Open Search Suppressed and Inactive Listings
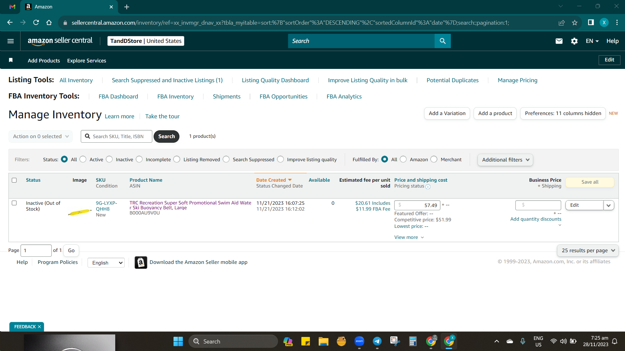 coord(167,80)
